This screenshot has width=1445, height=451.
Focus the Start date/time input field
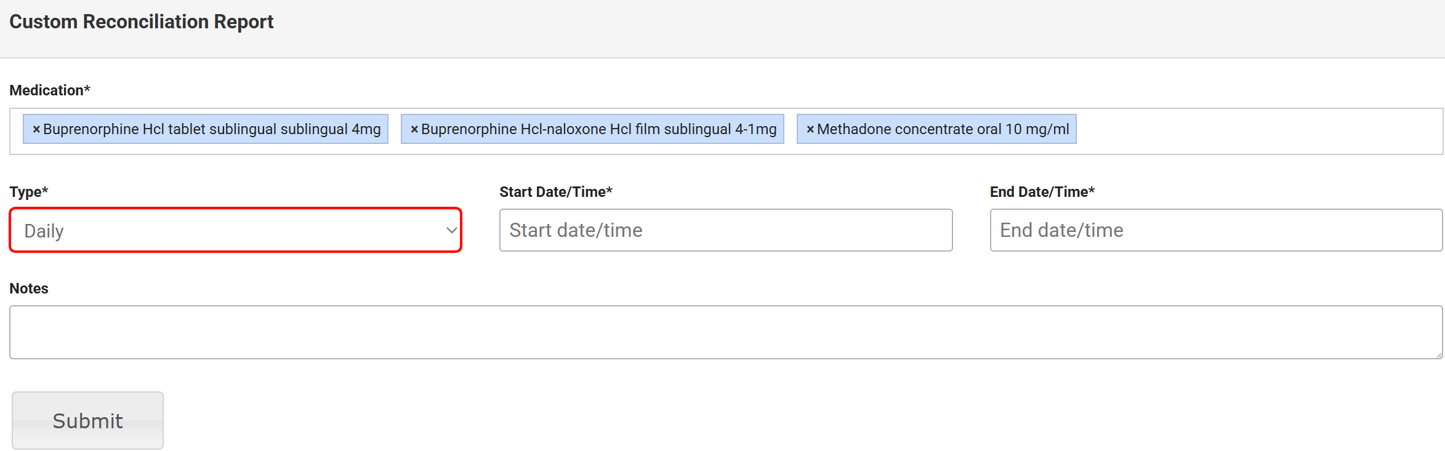click(725, 230)
